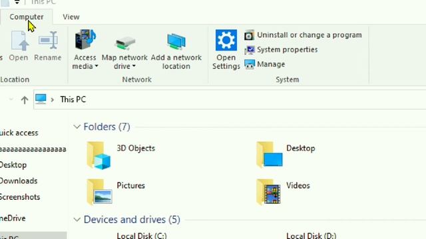The width and height of the screenshot is (426, 239).
Task: Click the Manage text label
Action: [271, 64]
